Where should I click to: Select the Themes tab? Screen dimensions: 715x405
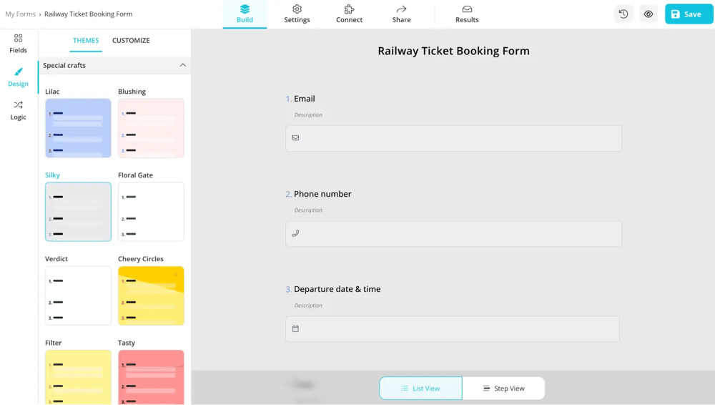[86, 41]
